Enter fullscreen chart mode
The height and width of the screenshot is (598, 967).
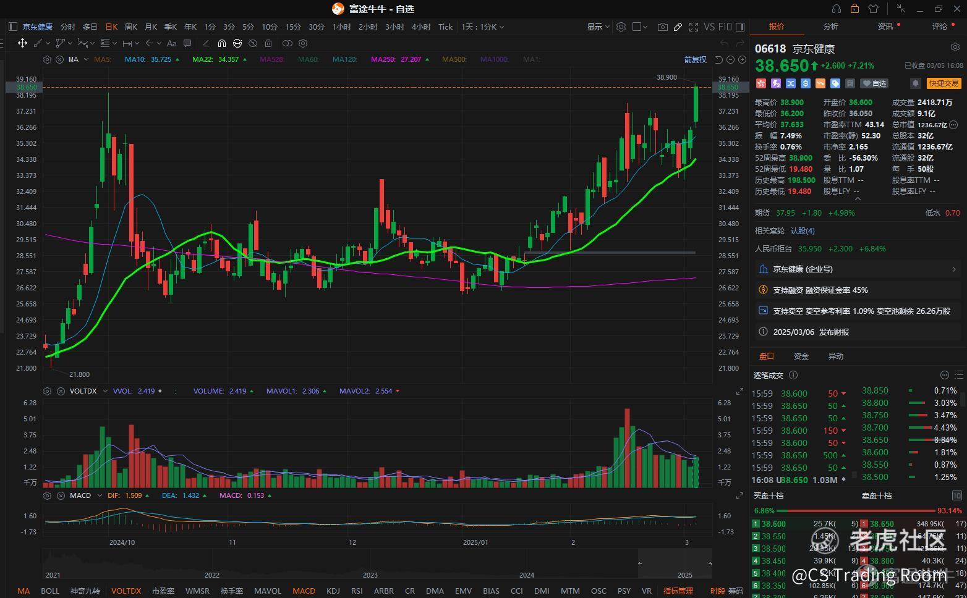pos(694,27)
